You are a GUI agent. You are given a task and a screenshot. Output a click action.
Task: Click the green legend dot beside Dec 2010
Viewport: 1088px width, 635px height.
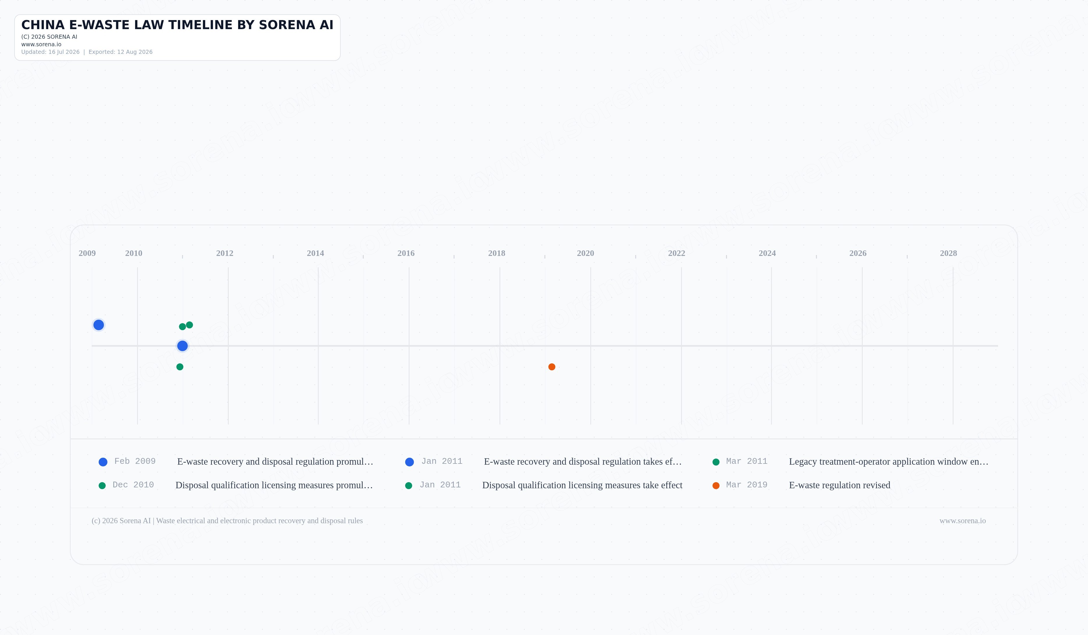pos(102,486)
